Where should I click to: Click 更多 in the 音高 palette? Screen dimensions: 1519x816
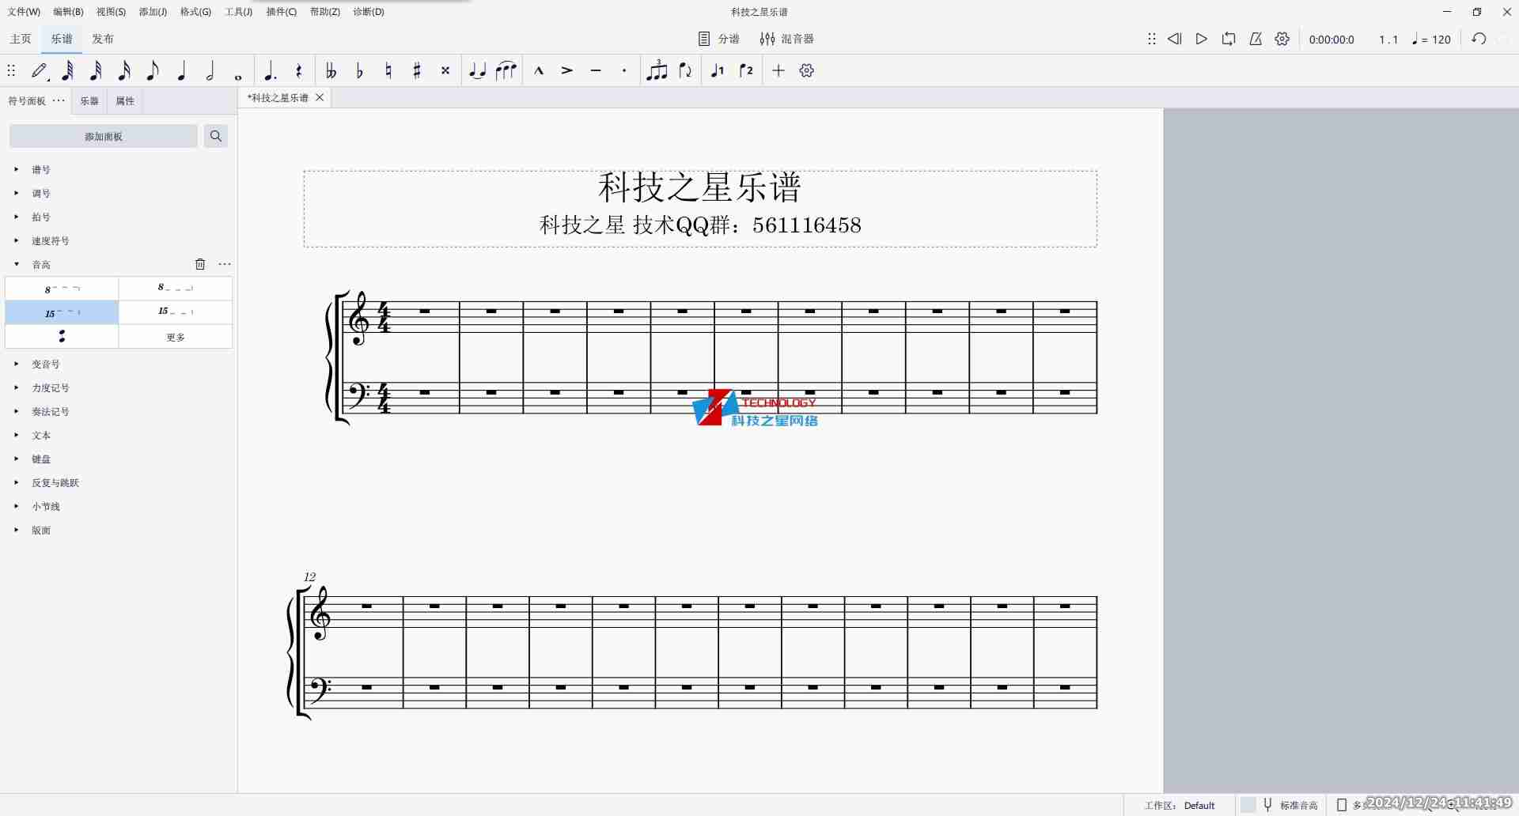(x=176, y=336)
